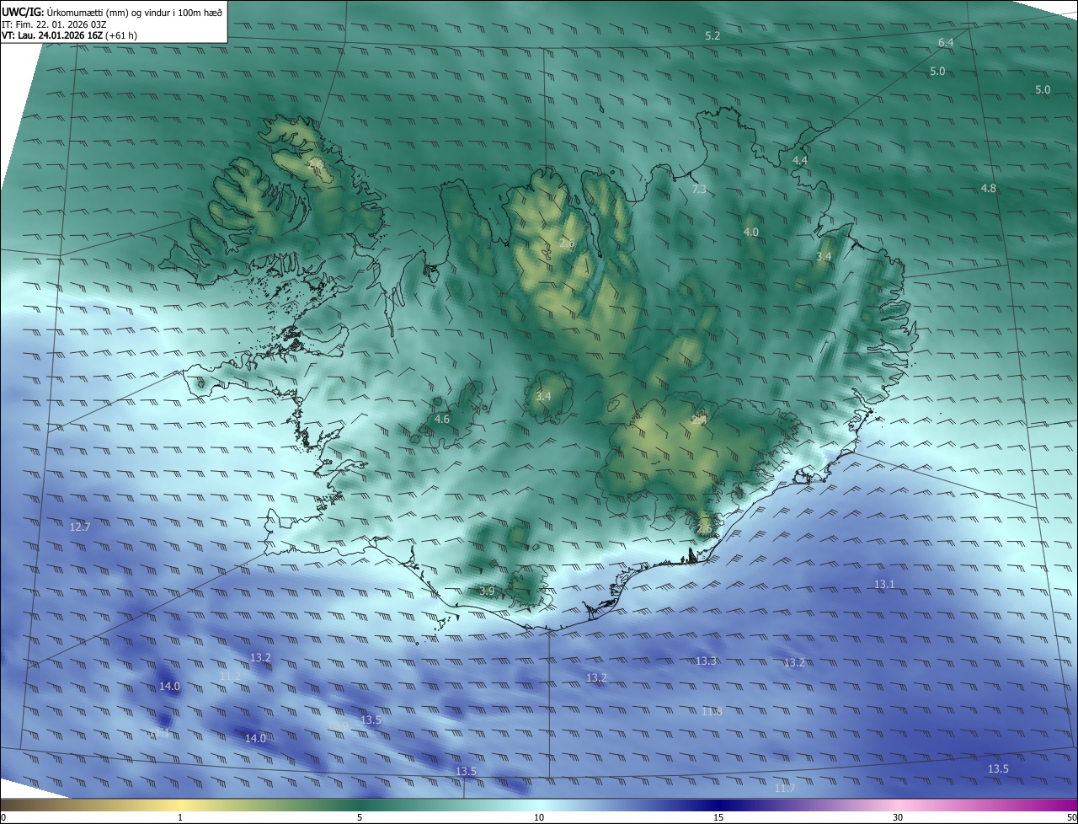Image resolution: width=1078 pixels, height=824 pixels.
Task: Click the 10 tick on the color scale
Action: 539,817
